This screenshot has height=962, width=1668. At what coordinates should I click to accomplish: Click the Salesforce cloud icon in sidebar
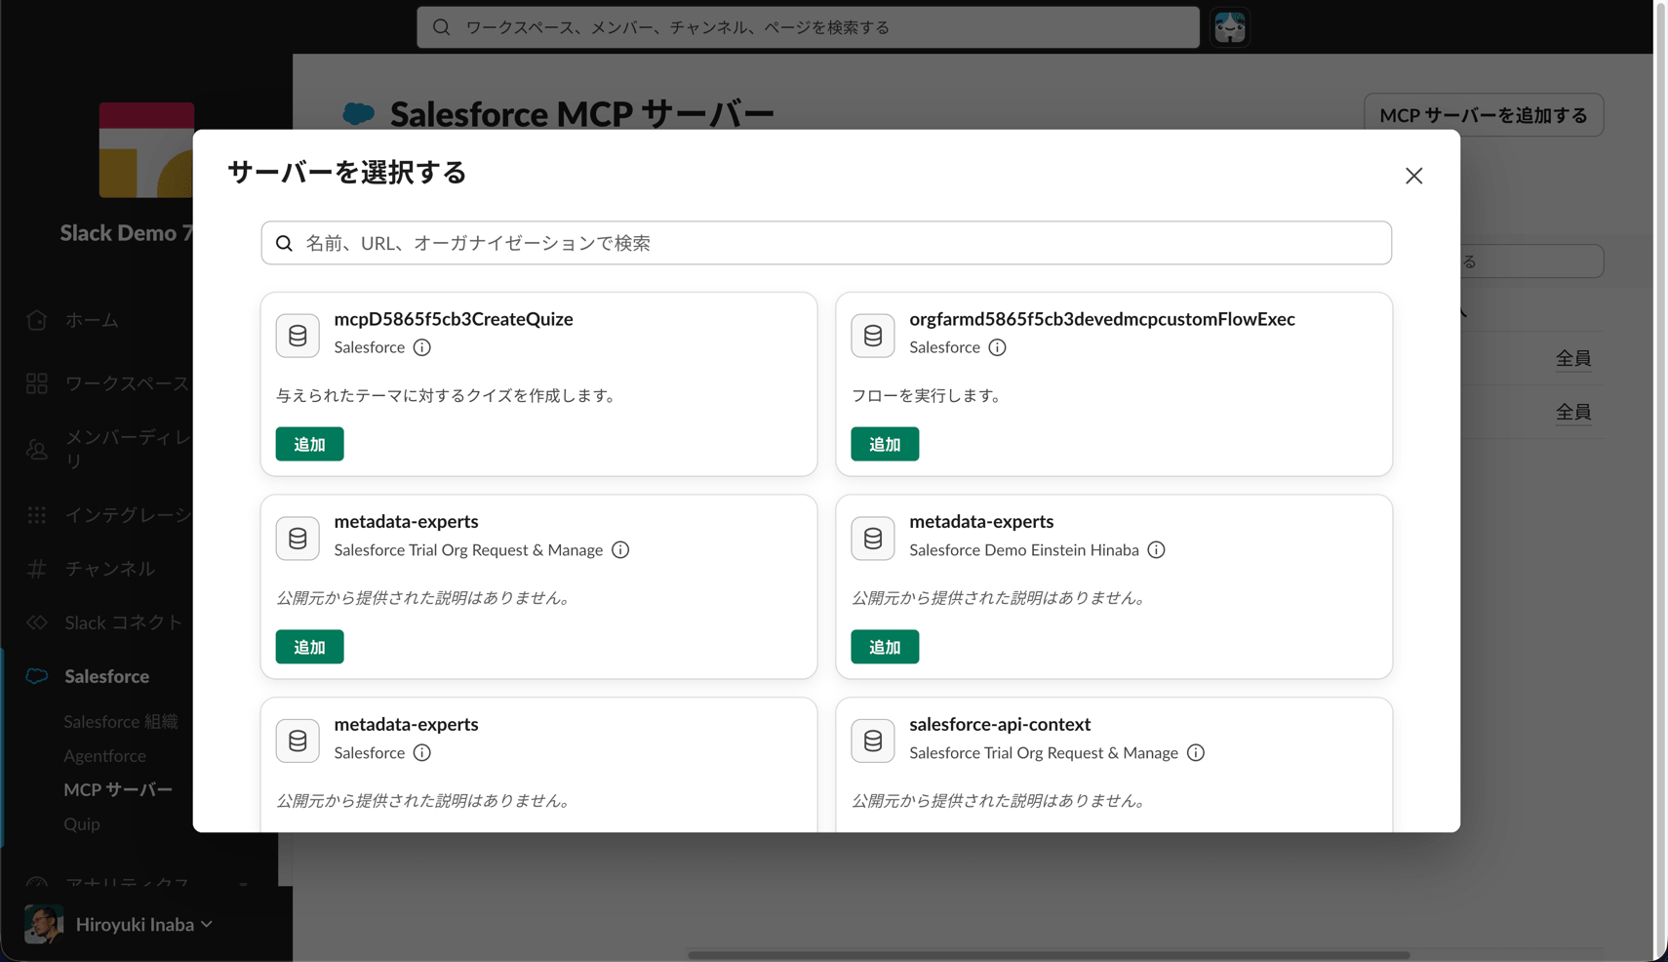click(x=37, y=676)
